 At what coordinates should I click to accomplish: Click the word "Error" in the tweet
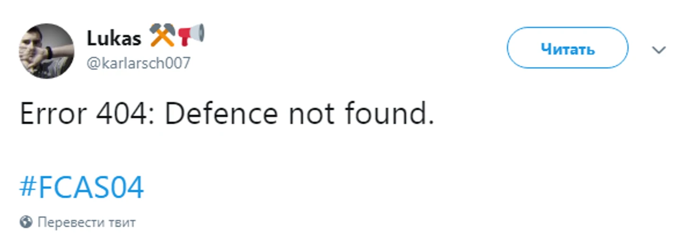[x=53, y=115]
